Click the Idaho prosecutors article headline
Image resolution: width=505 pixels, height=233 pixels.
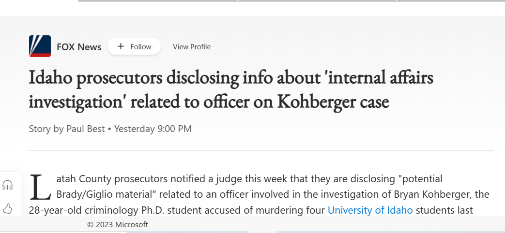tap(231, 90)
